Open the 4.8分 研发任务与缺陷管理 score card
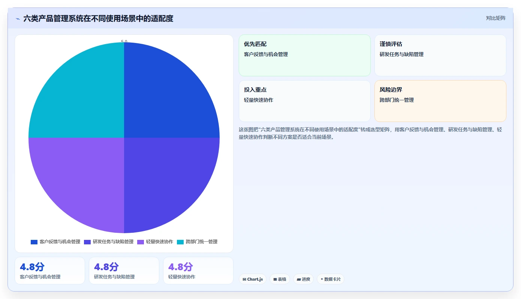 (124, 271)
